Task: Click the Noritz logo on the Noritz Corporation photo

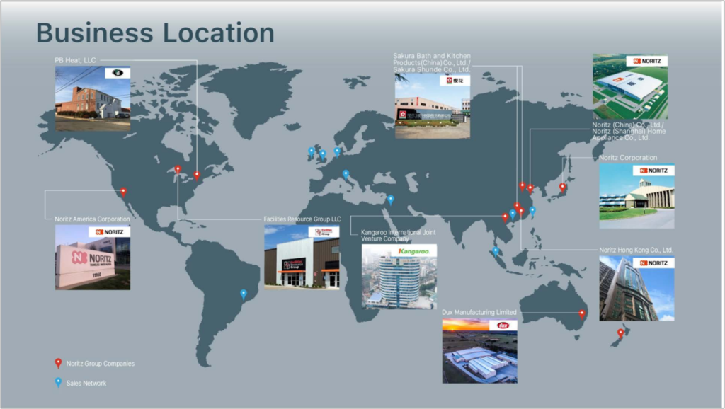Action: tap(653, 171)
